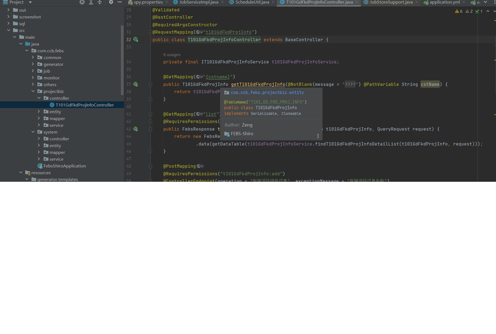Click getT101GdFkdProjInfo method name
The image size is (496, 334).
[258, 85]
